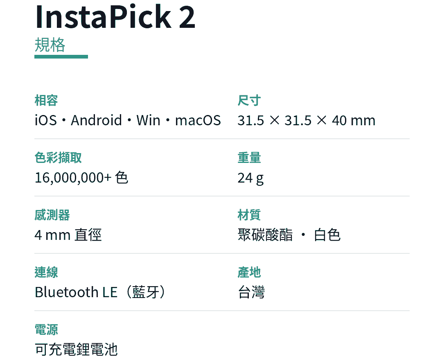Click the 尺寸 label
Viewport: 442px width, 359px height.
click(x=249, y=100)
